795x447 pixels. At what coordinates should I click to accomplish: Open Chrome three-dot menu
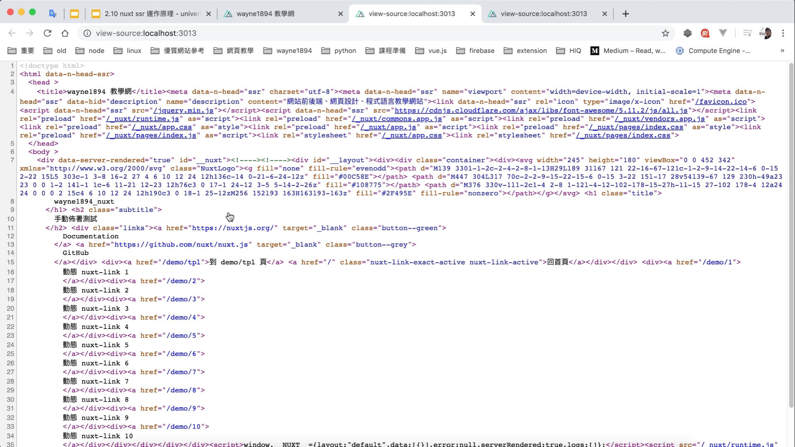click(x=783, y=33)
